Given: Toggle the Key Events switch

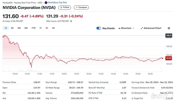Looking at the screenshot, I should click(99, 28).
